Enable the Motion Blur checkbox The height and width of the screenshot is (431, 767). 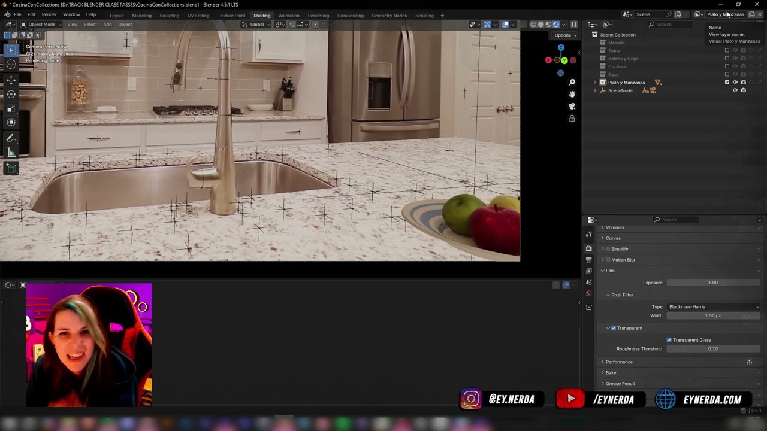[x=608, y=260]
